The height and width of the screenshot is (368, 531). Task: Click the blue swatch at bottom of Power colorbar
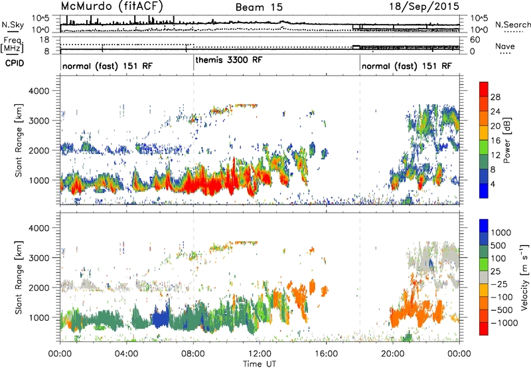[484, 191]
